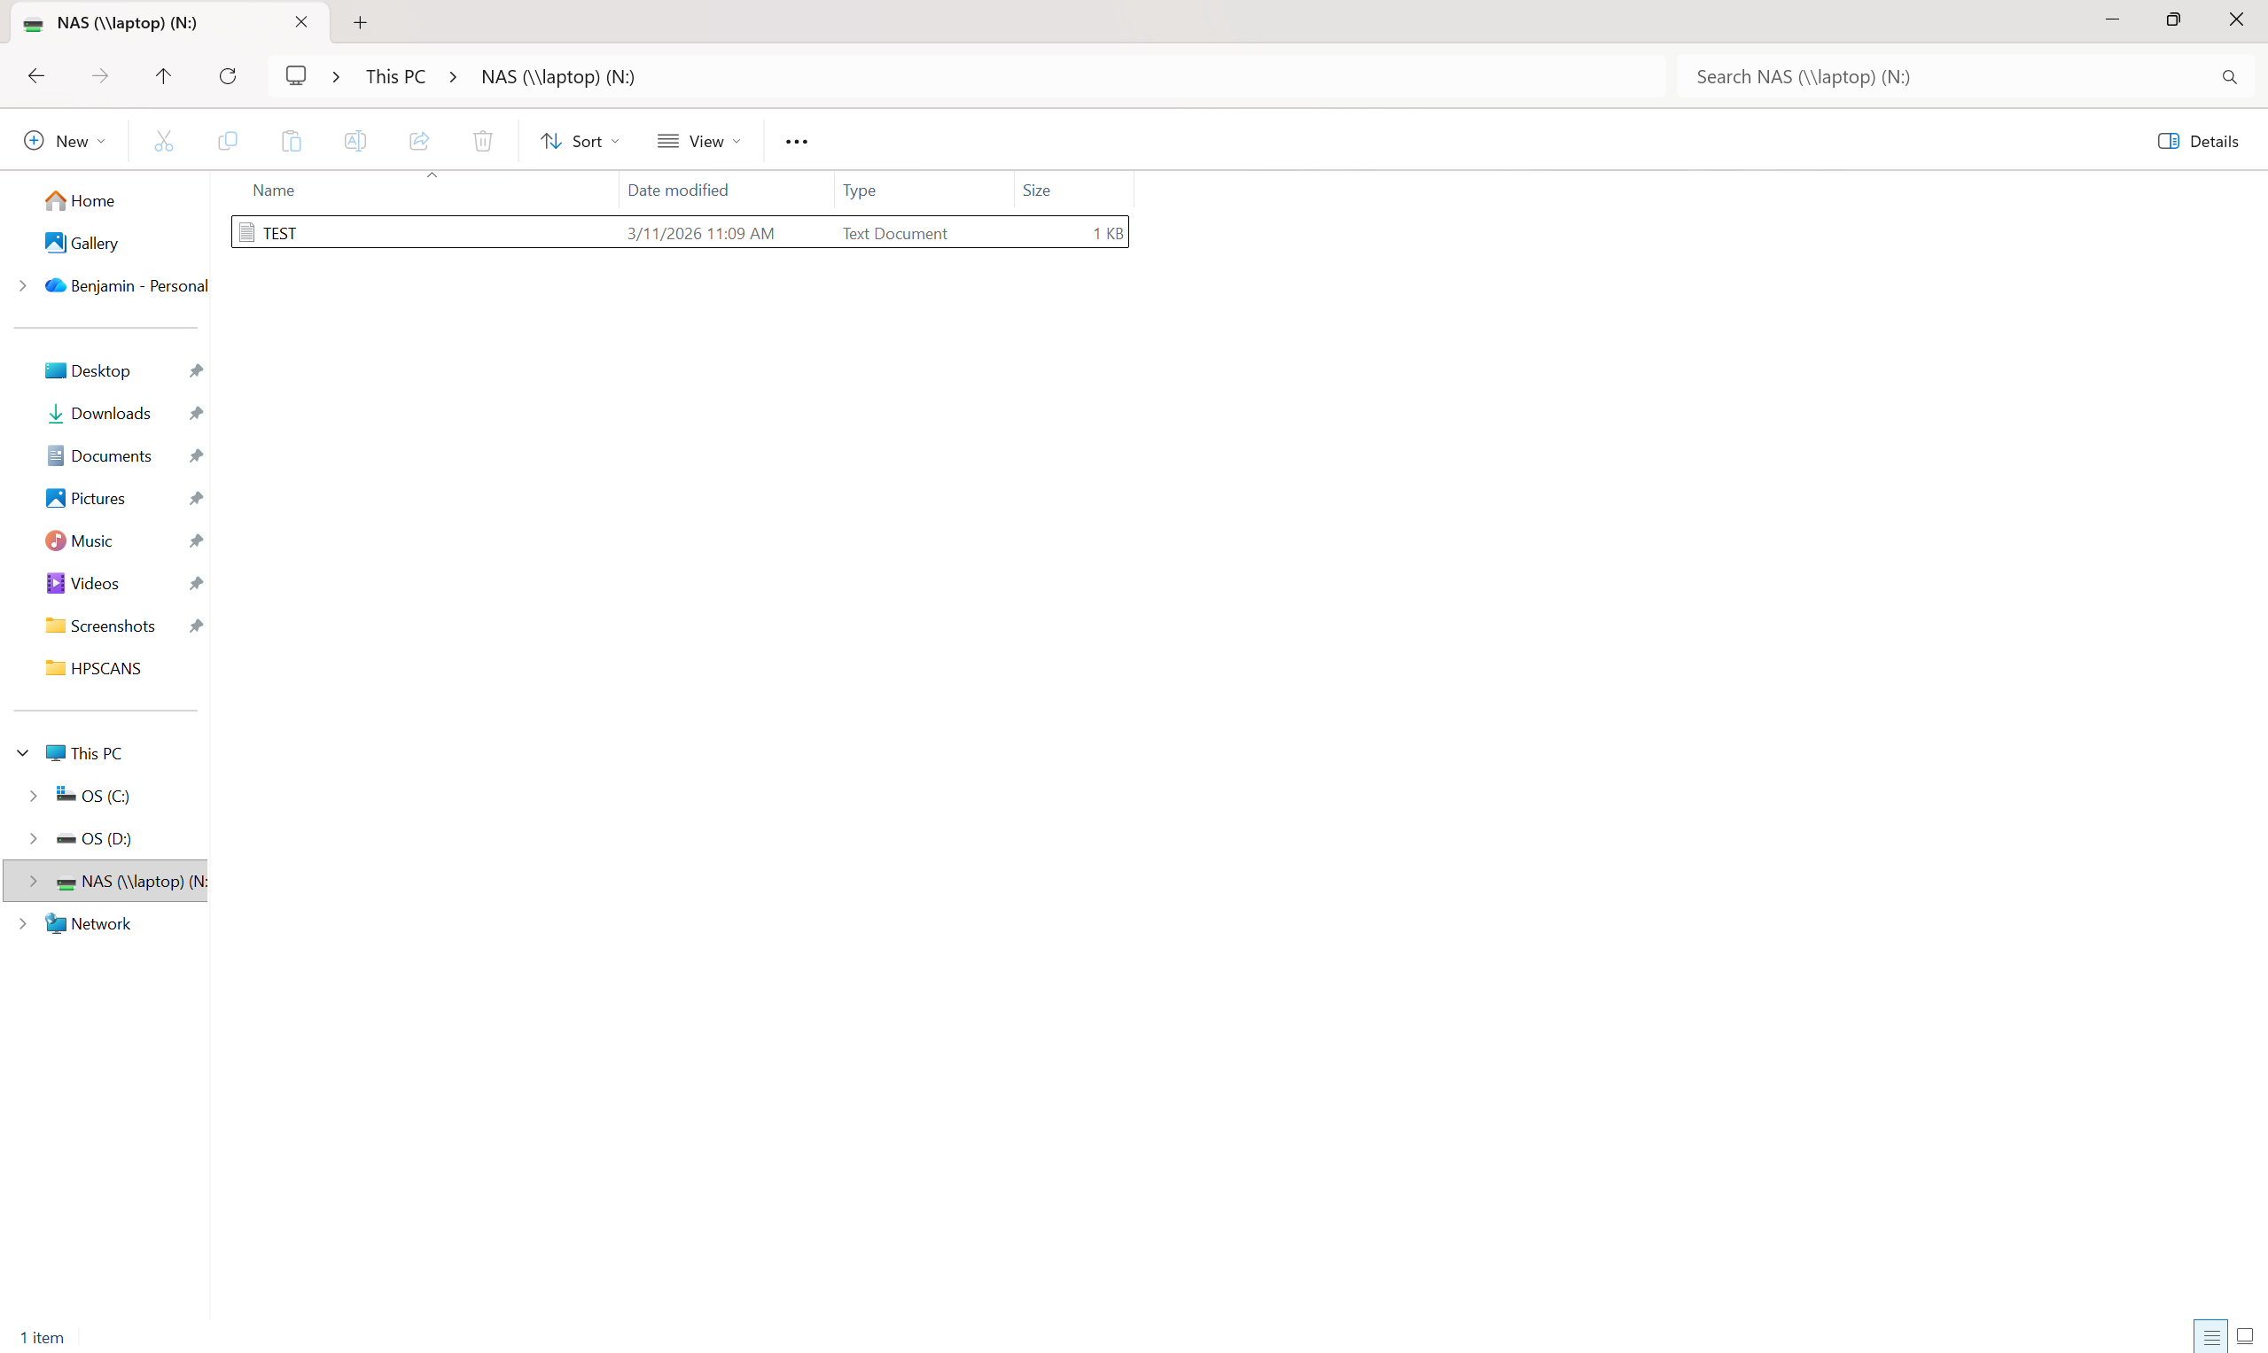Refresh the current folder view
The image size is (2268, 1353).
(x=227, y=75)
